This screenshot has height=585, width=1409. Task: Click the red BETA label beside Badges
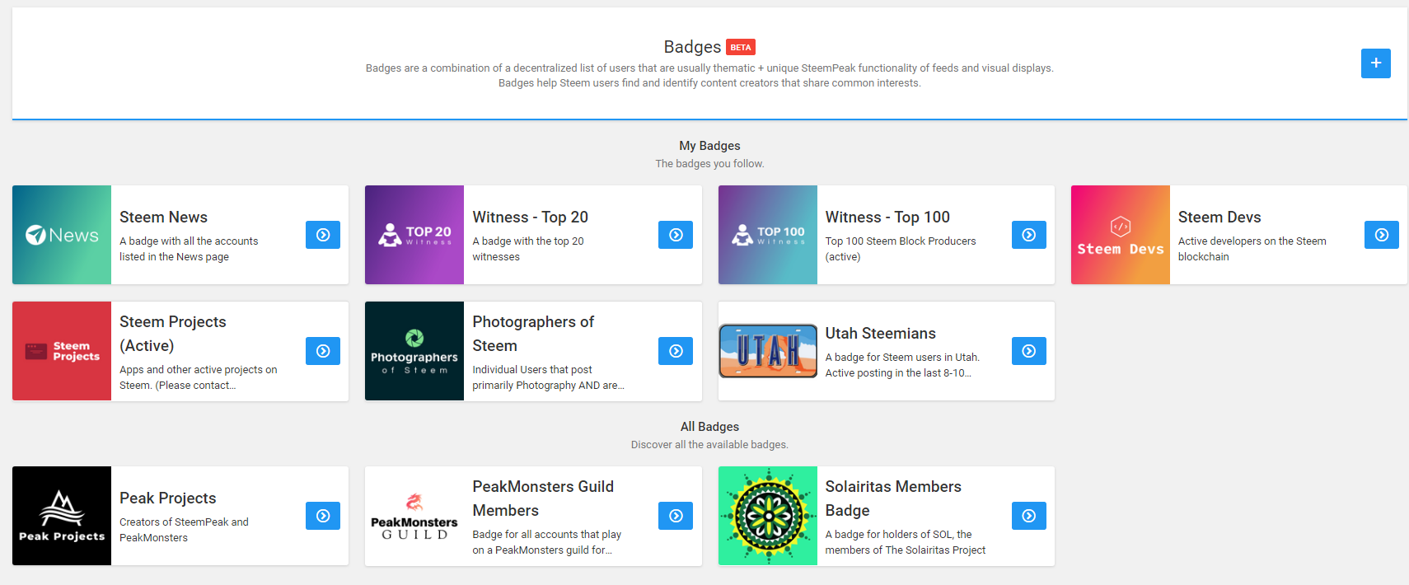741,47
